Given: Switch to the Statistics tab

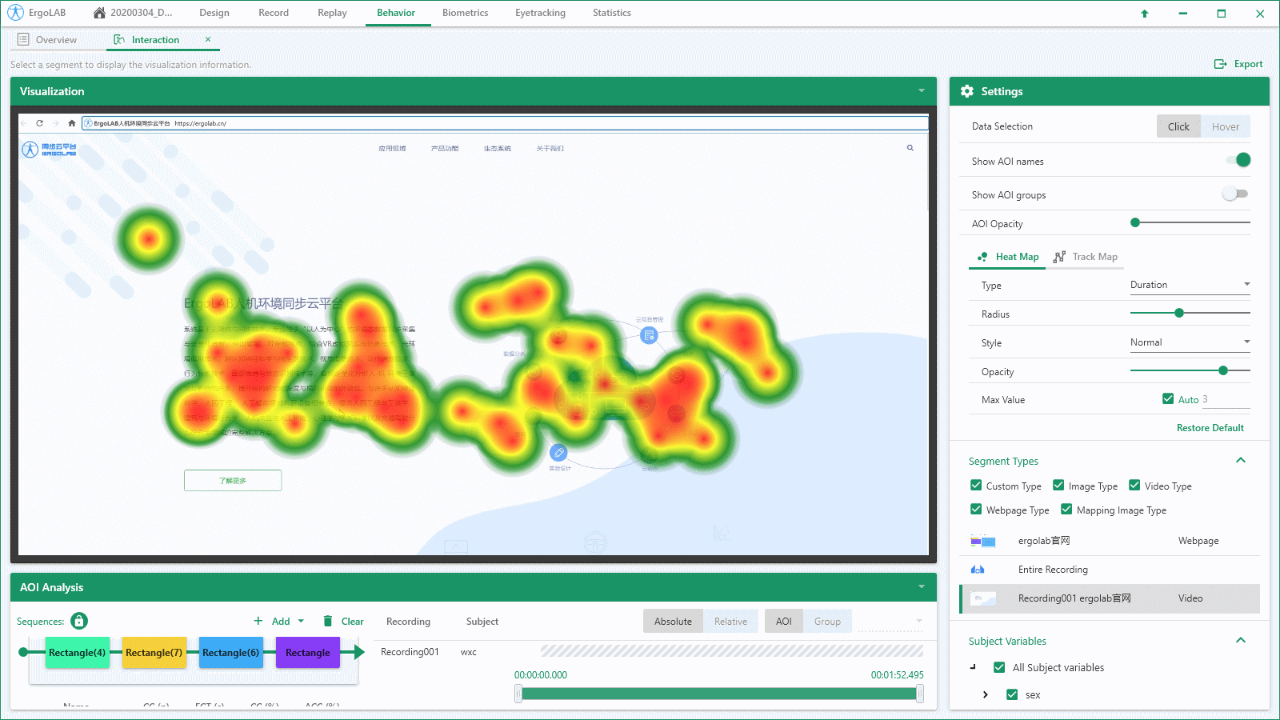Looking at the screenshot, I should [612, 13].
